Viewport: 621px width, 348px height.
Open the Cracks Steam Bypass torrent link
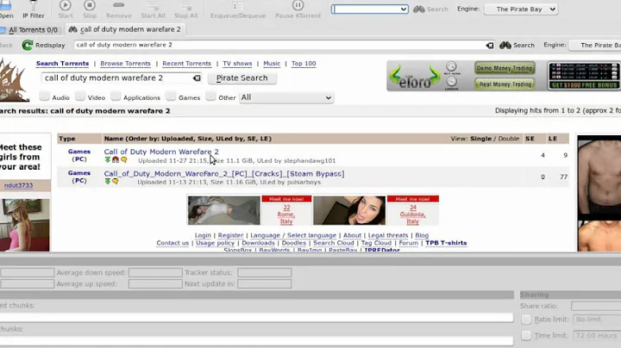tap(224, 174)
